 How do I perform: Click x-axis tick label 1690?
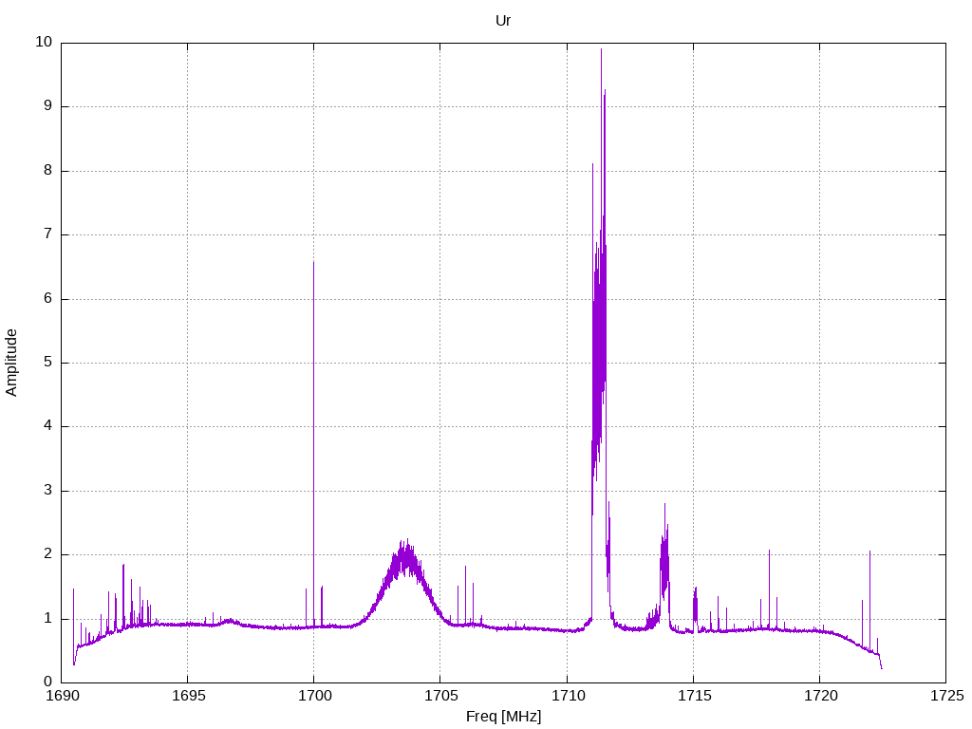pyautogui.click(x=62, y=696)
